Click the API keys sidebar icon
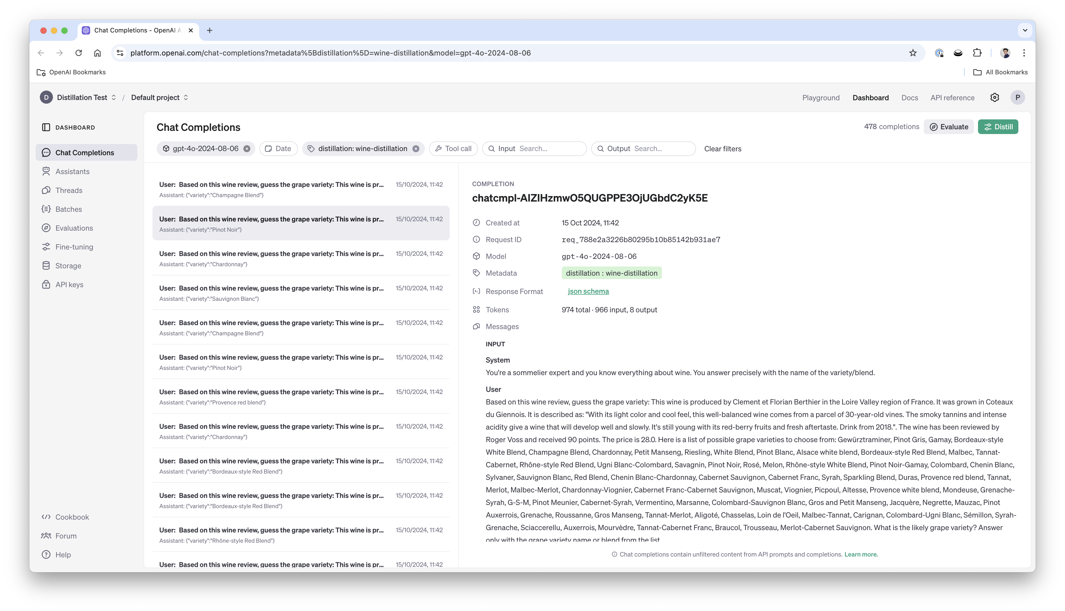Viewport: 1065px width, 611px height. pyautogui.click(x=46, y=284)
